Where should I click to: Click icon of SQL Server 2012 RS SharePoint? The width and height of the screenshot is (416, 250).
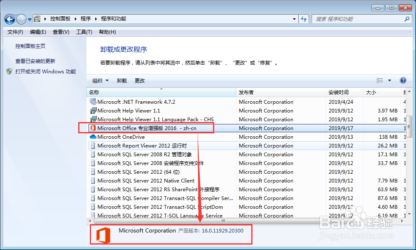coord(93,190)
